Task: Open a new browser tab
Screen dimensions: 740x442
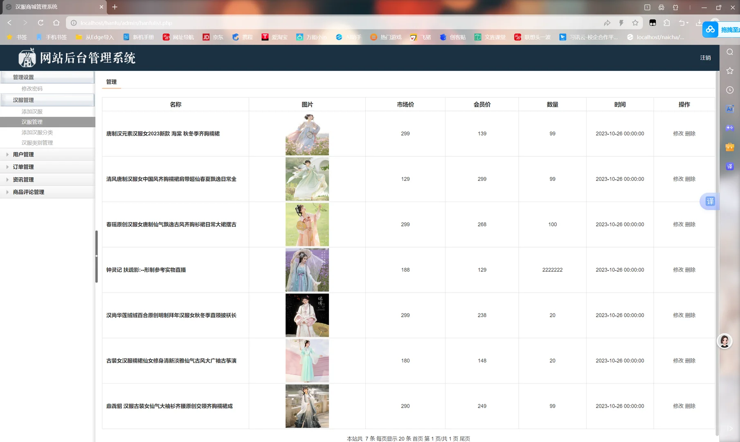Action: coord(115,7)
